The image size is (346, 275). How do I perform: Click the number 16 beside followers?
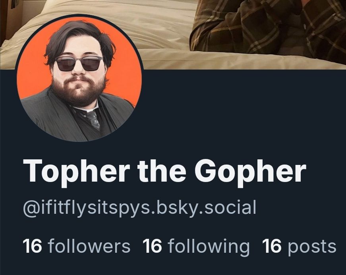point(33,246)
